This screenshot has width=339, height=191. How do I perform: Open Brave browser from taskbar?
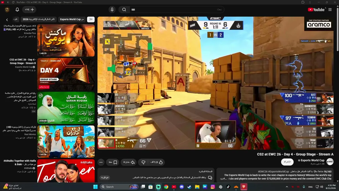244,187
